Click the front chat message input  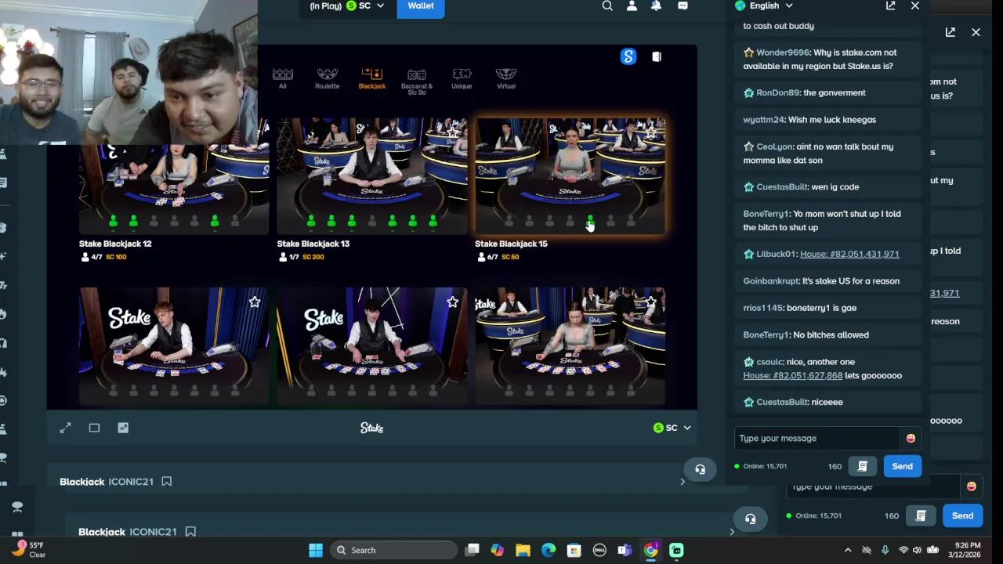coord(817,438)
